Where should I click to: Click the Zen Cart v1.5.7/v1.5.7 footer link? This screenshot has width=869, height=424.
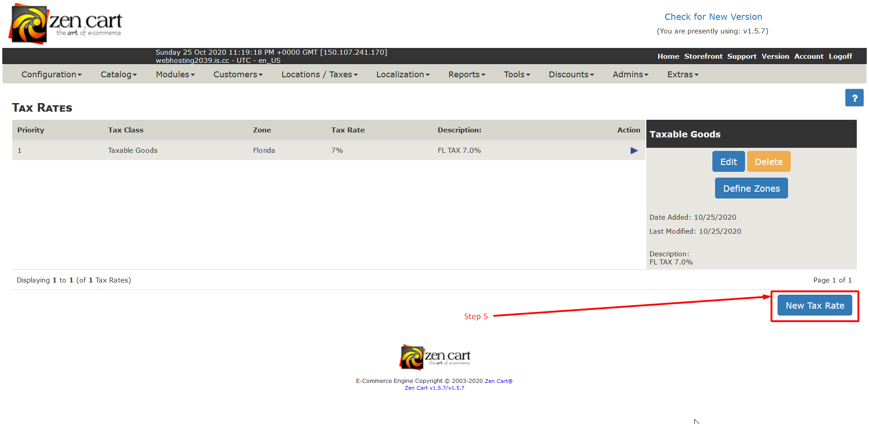pyautogui.click(x=434, y=388)
